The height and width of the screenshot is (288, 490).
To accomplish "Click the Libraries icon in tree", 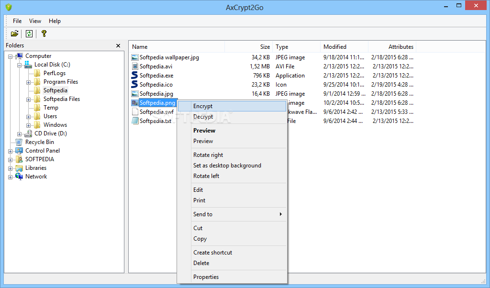I will [19, 168].
